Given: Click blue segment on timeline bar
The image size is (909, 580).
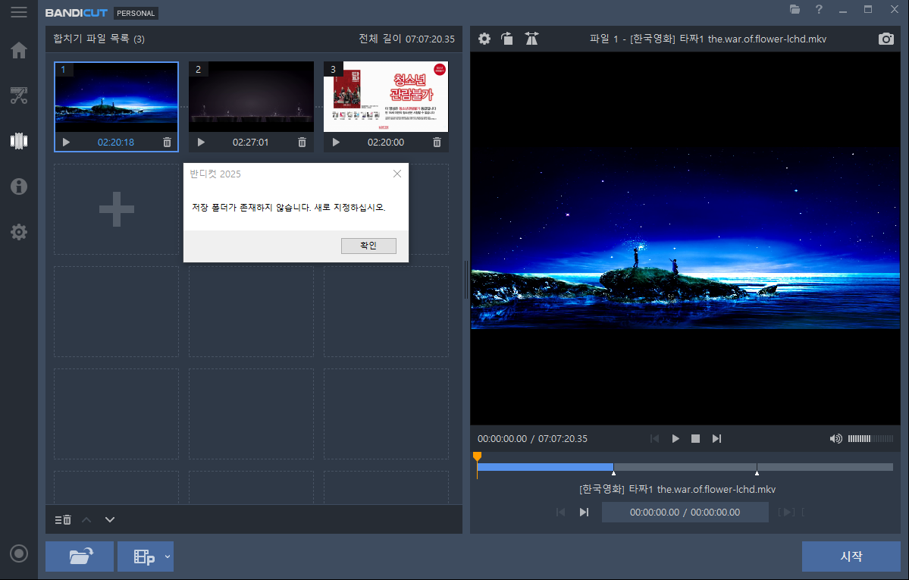Looking at the screenshot, I should tap(545, 467).
